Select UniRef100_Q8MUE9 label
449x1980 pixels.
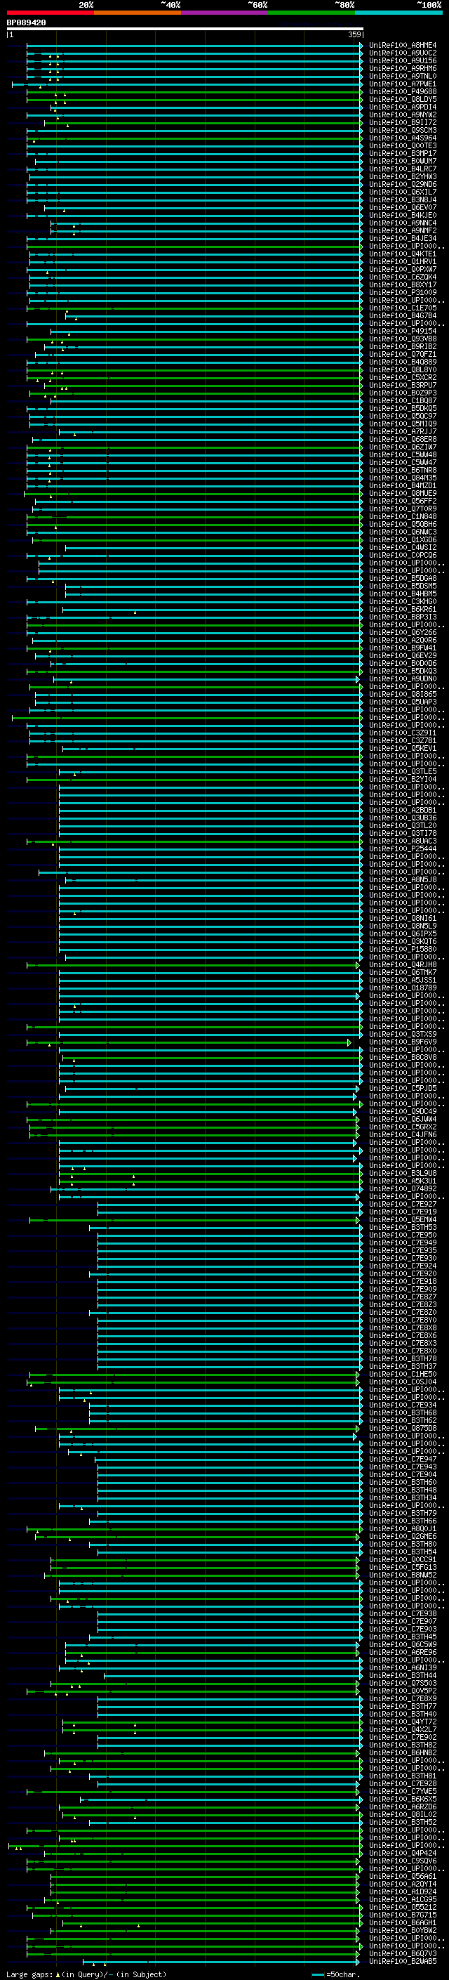[x=403, y=494]
